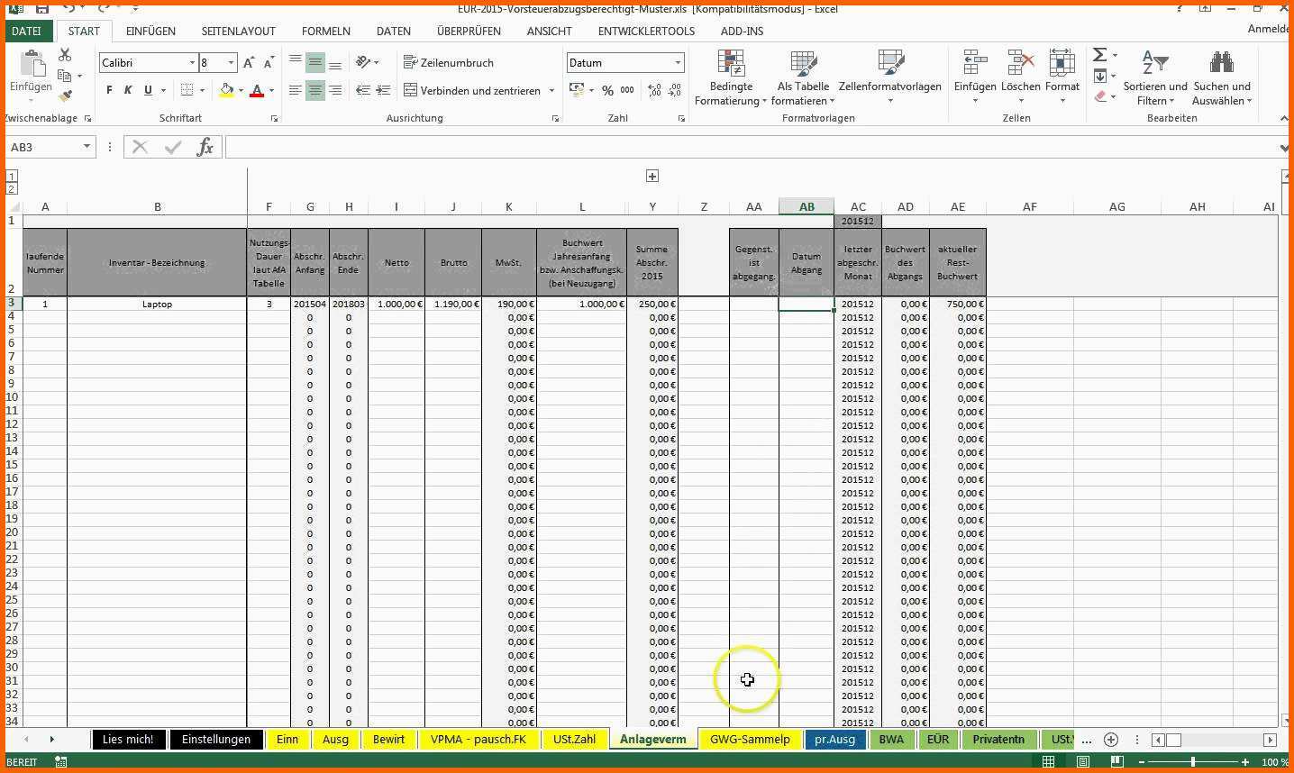Toggle italic K formatting
The height and width of the screenshot is (773, 1294).
128,90
